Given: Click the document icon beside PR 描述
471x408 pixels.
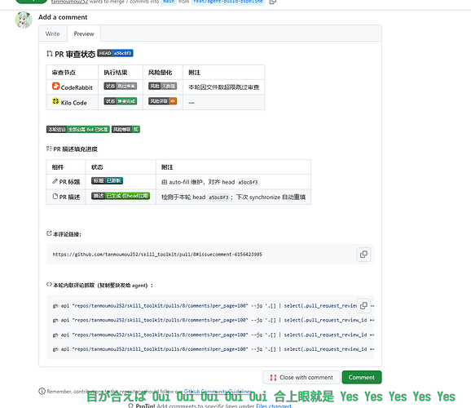Looking at the screenshot, I should (55, 196).
